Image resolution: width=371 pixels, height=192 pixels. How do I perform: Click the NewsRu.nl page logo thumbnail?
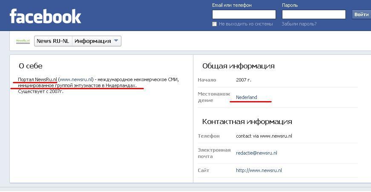(23, 41)
